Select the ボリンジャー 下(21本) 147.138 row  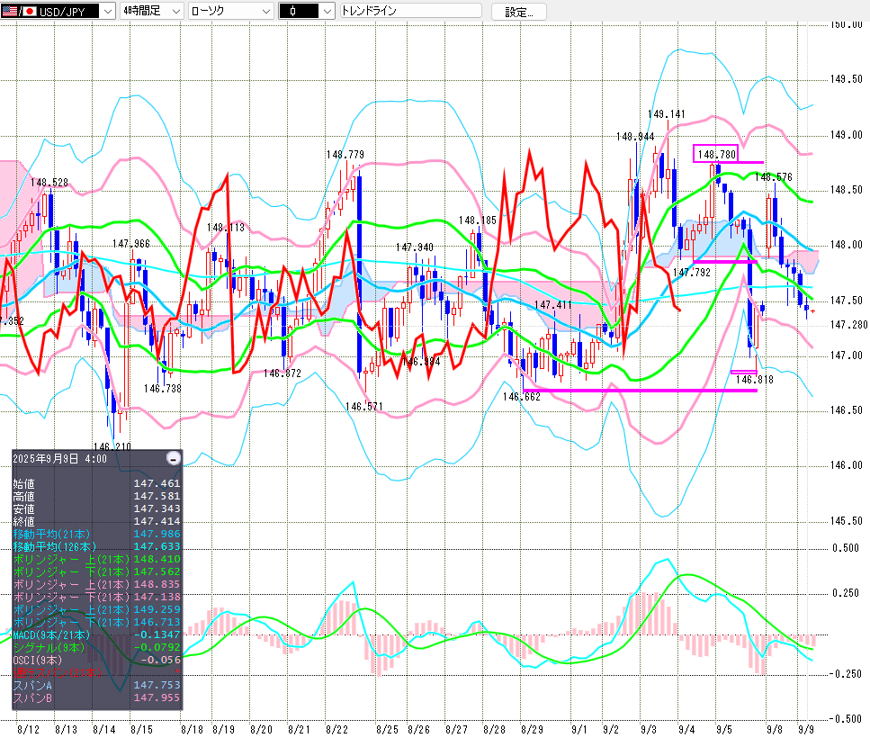point(96,597)
